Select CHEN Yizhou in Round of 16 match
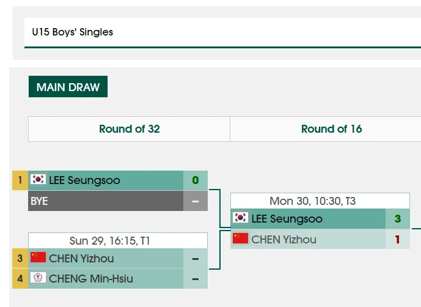Screen dimensions: 421x307 click(x=284, y=240)
